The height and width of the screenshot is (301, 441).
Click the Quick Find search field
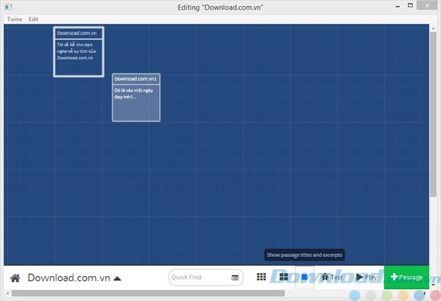(x=198, y=278)
